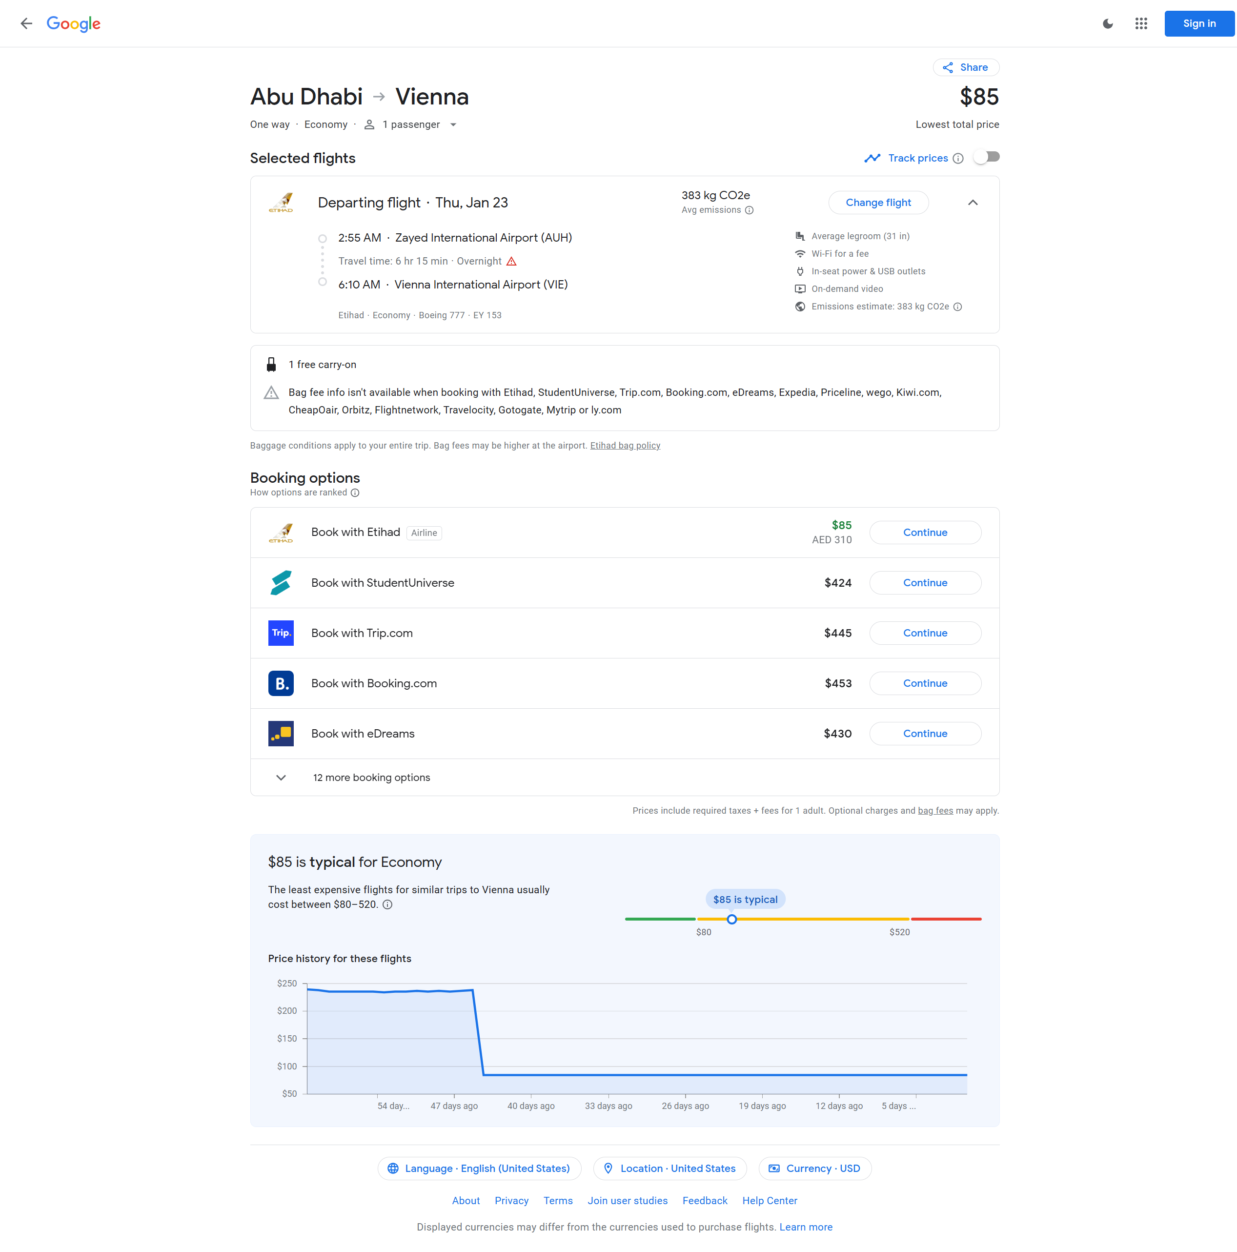Open How options are ranked info
Image resolution: width=1237 pixels, height=1252 pixels.
[355, 493]
